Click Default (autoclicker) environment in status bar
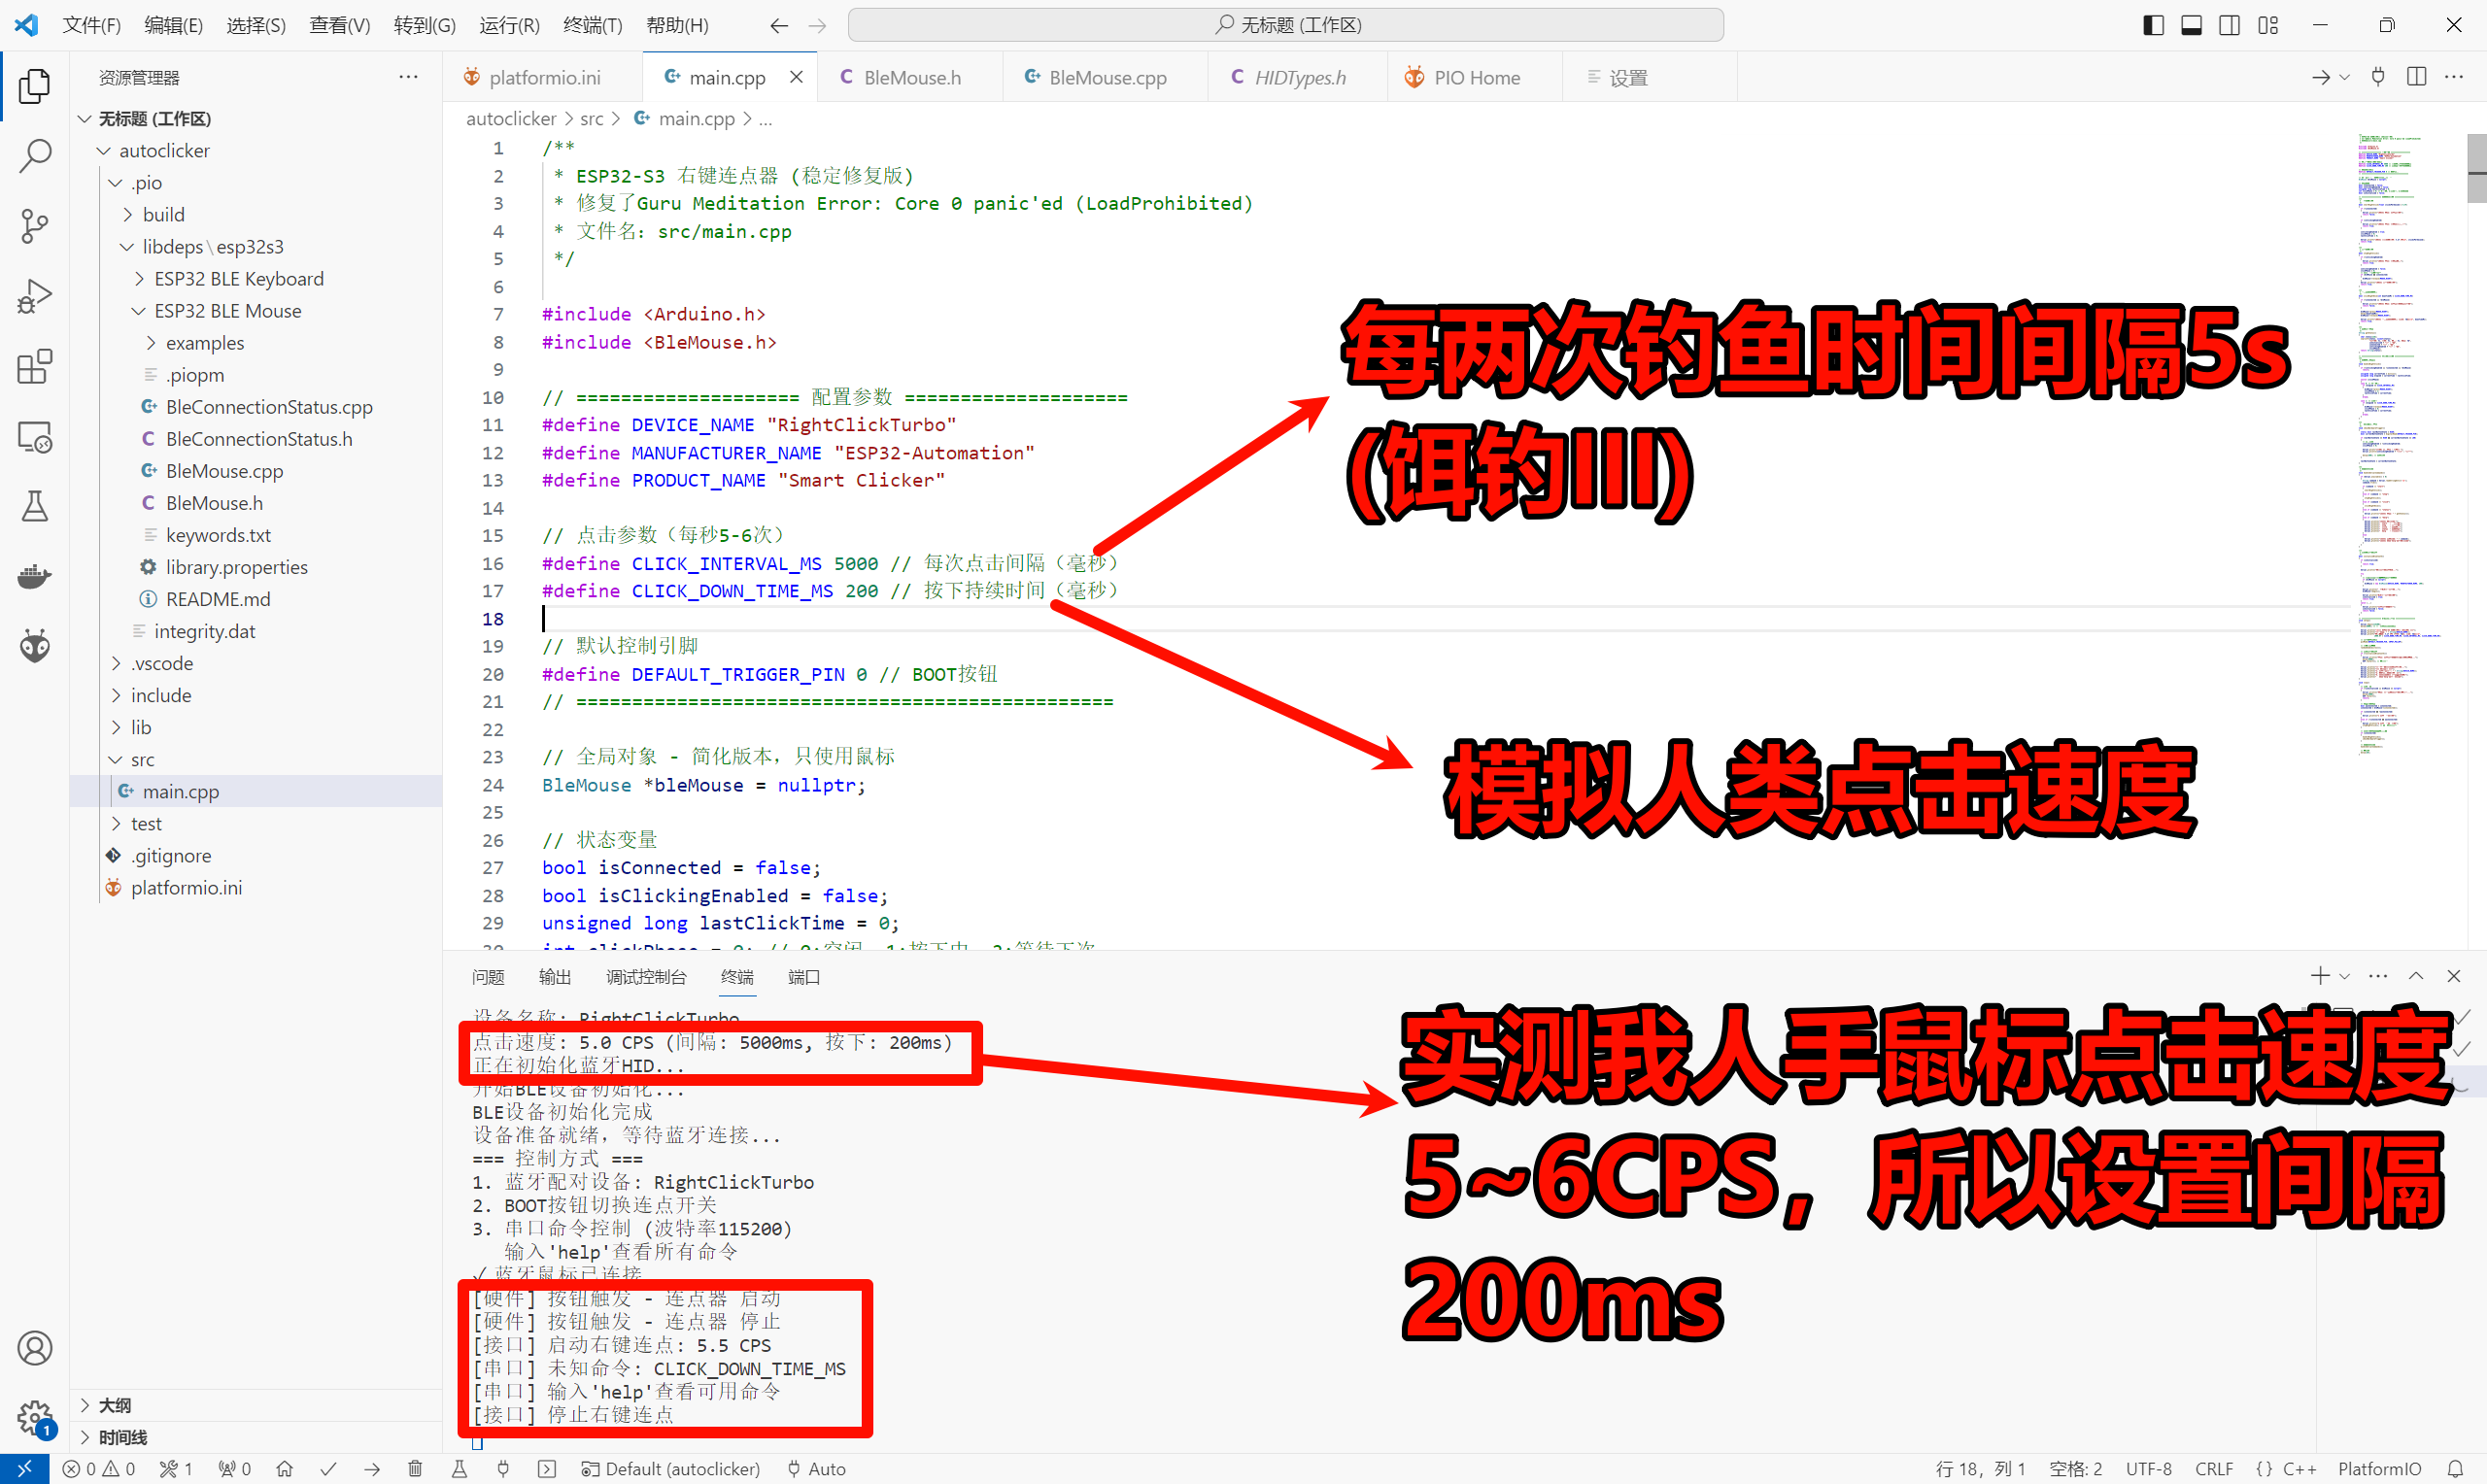 (671, 1469)
